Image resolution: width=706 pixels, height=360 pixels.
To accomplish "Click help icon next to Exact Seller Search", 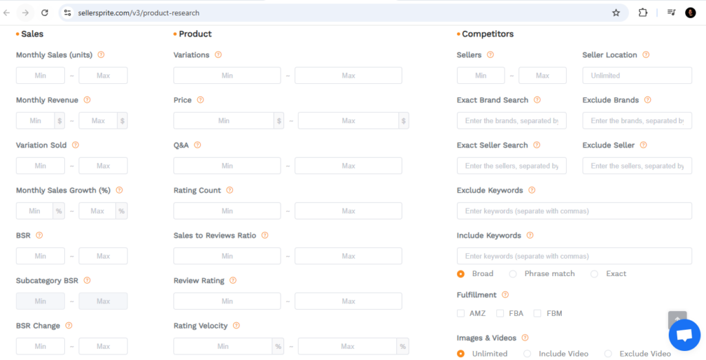I will [x=536, y=145].
